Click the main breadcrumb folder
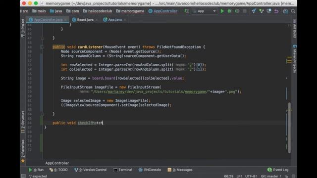This screenshot has height=178, width=317. point(39,11)
